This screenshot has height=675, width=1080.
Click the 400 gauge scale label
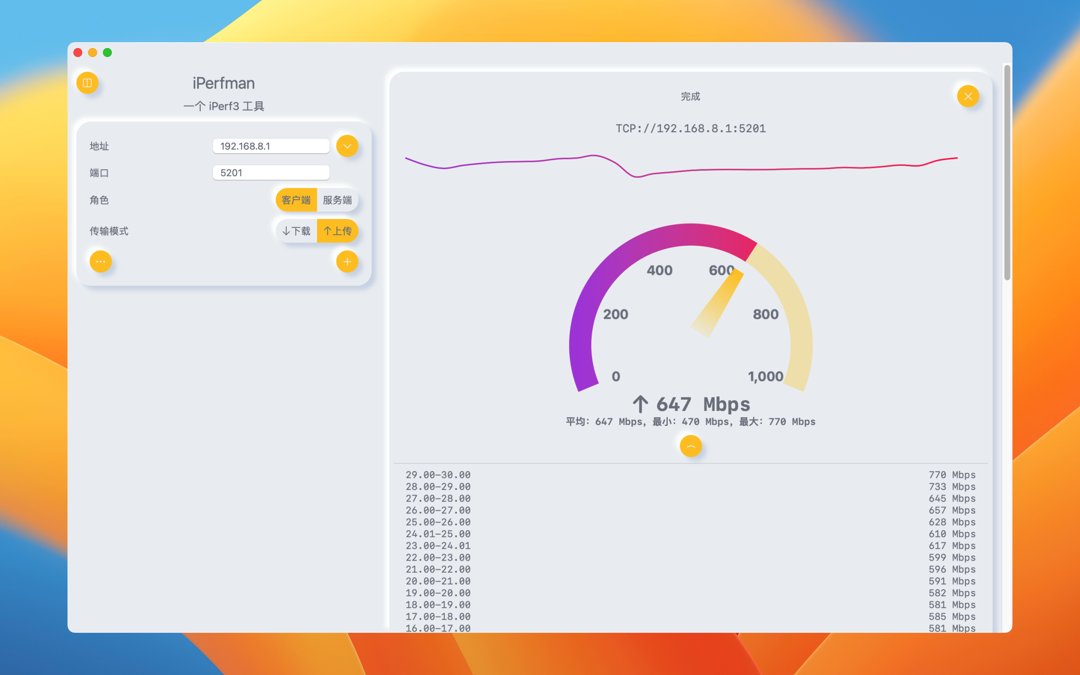point(660,270)
